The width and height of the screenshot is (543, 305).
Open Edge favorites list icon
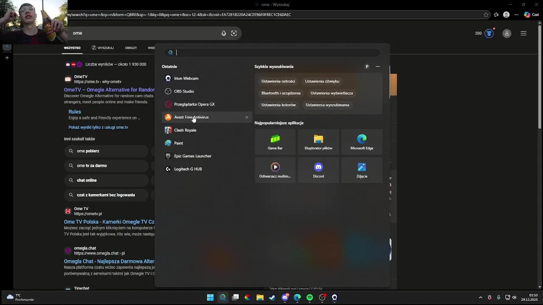496,14
